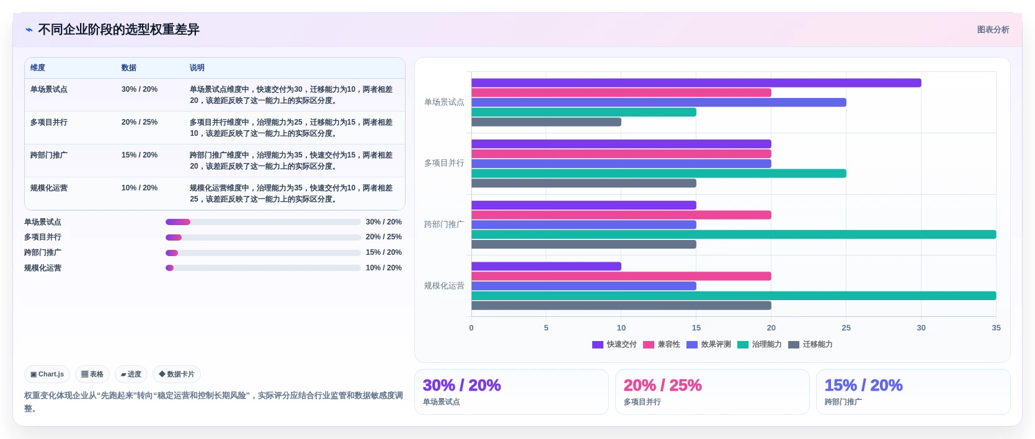Click the purple 快速交付 bar for 单场景试点
This screenshot has height=439, width=1035.
(x=696, y=83)
